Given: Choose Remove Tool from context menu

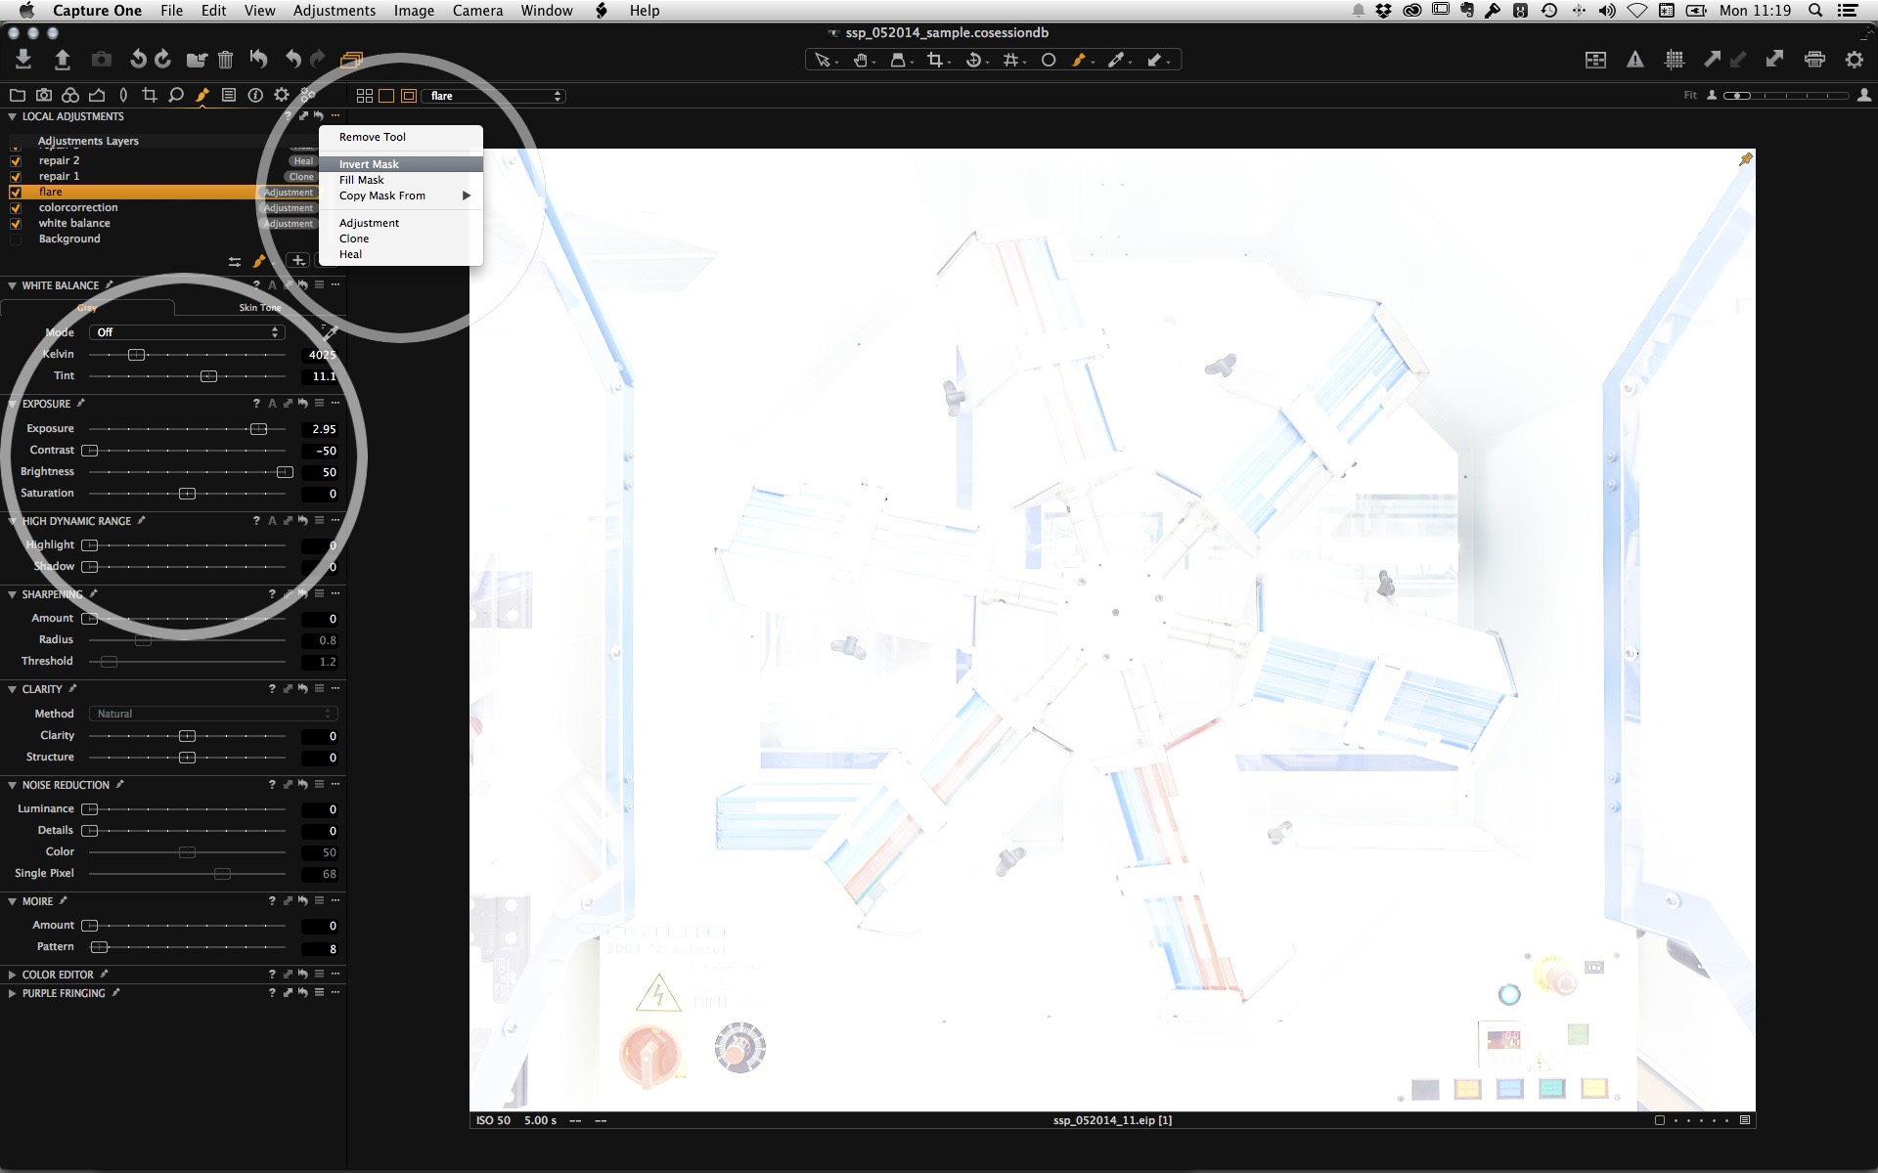Looking at the screenshot, I should click(401, 137).
